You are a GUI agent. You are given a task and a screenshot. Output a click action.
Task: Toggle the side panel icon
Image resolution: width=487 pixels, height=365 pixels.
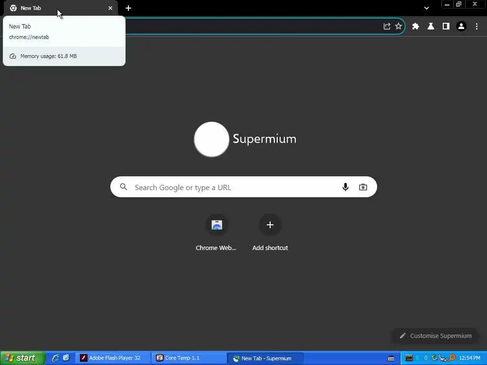pos(446,27)
